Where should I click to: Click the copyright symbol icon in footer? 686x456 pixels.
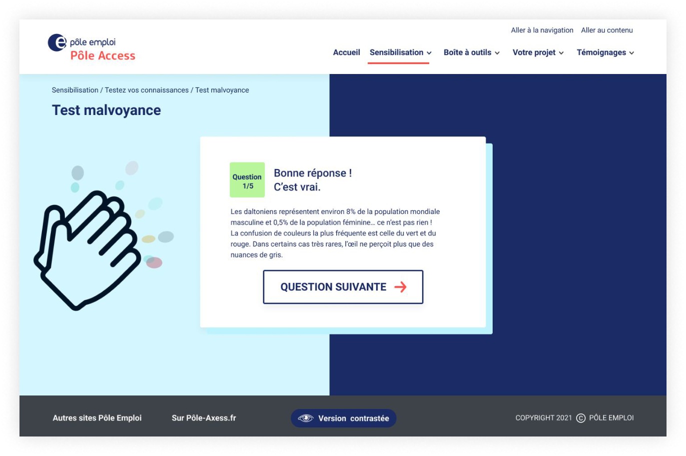point(581,418)
